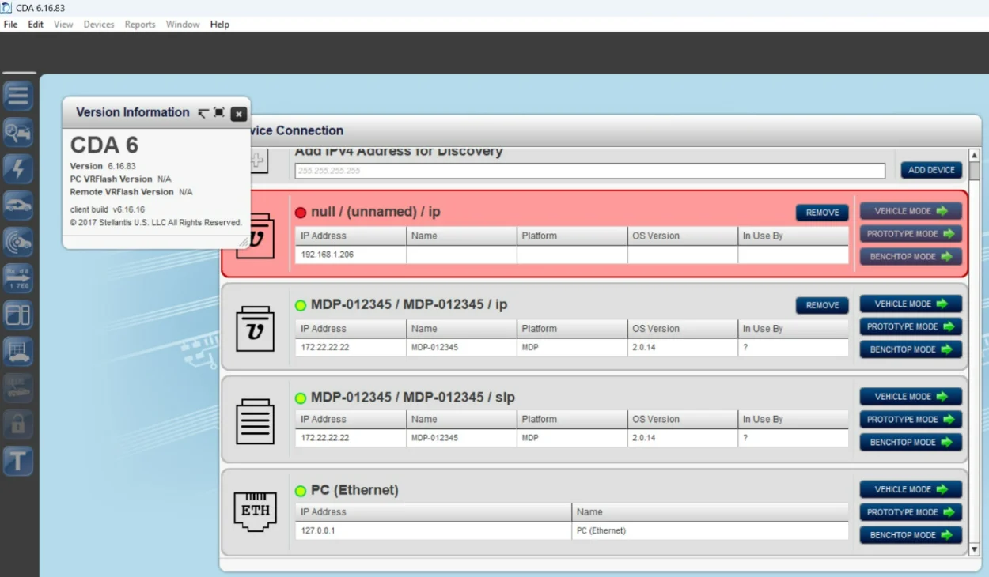The image size is (989, 577).
Task: Start Vehicle Mode for MDP-012345 slp
Action: 911,397
